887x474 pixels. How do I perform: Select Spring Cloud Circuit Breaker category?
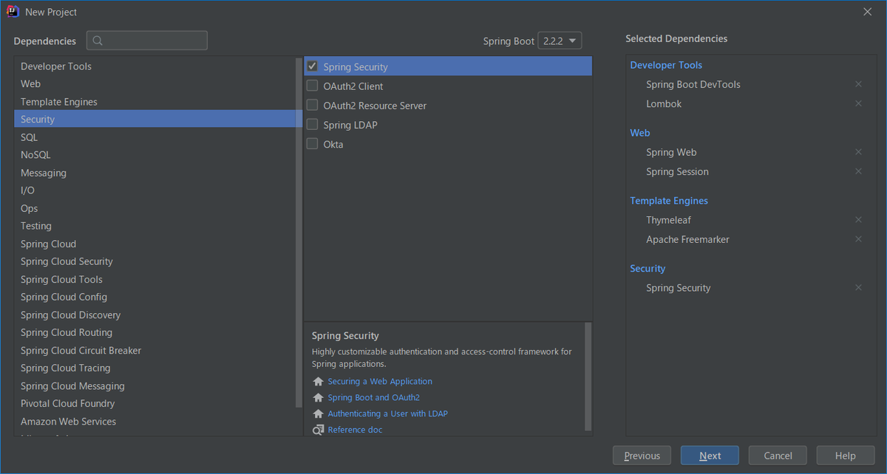tap(154, 351)
